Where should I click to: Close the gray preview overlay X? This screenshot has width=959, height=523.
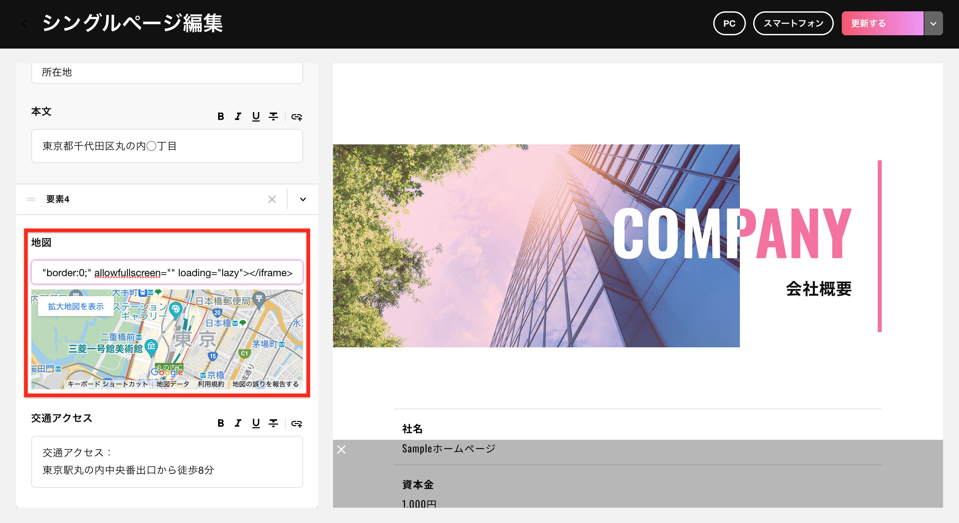341,449
